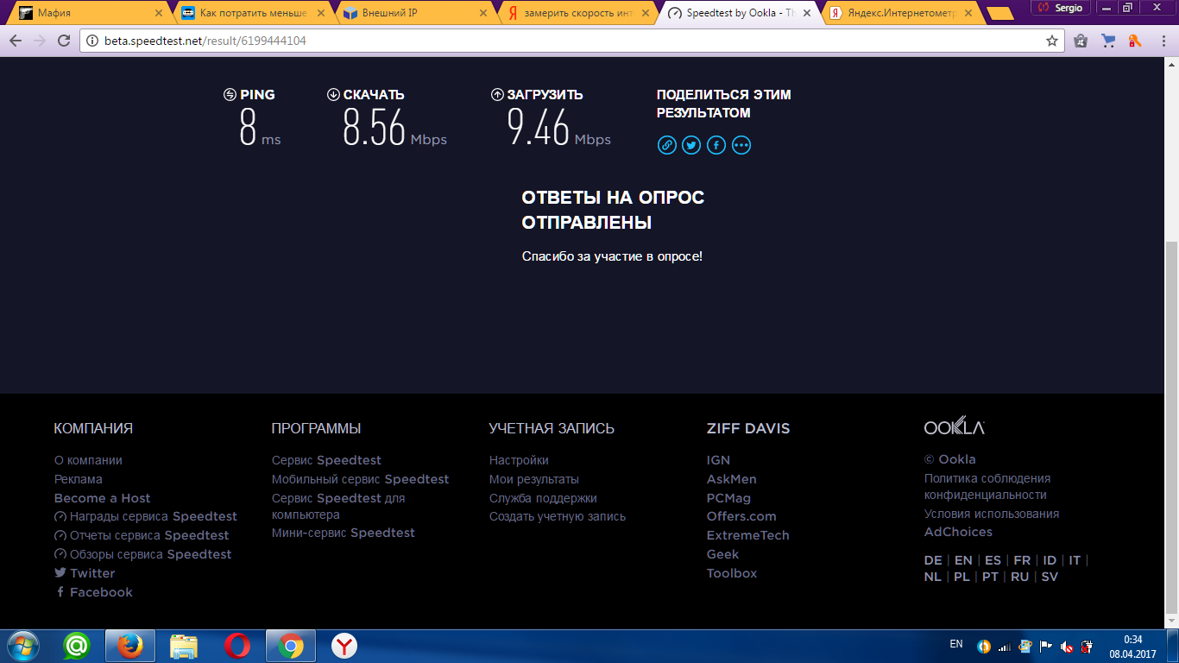This screenshot has width=1179, height=663.
Task: Open О компании link
Action: point(88,460)
